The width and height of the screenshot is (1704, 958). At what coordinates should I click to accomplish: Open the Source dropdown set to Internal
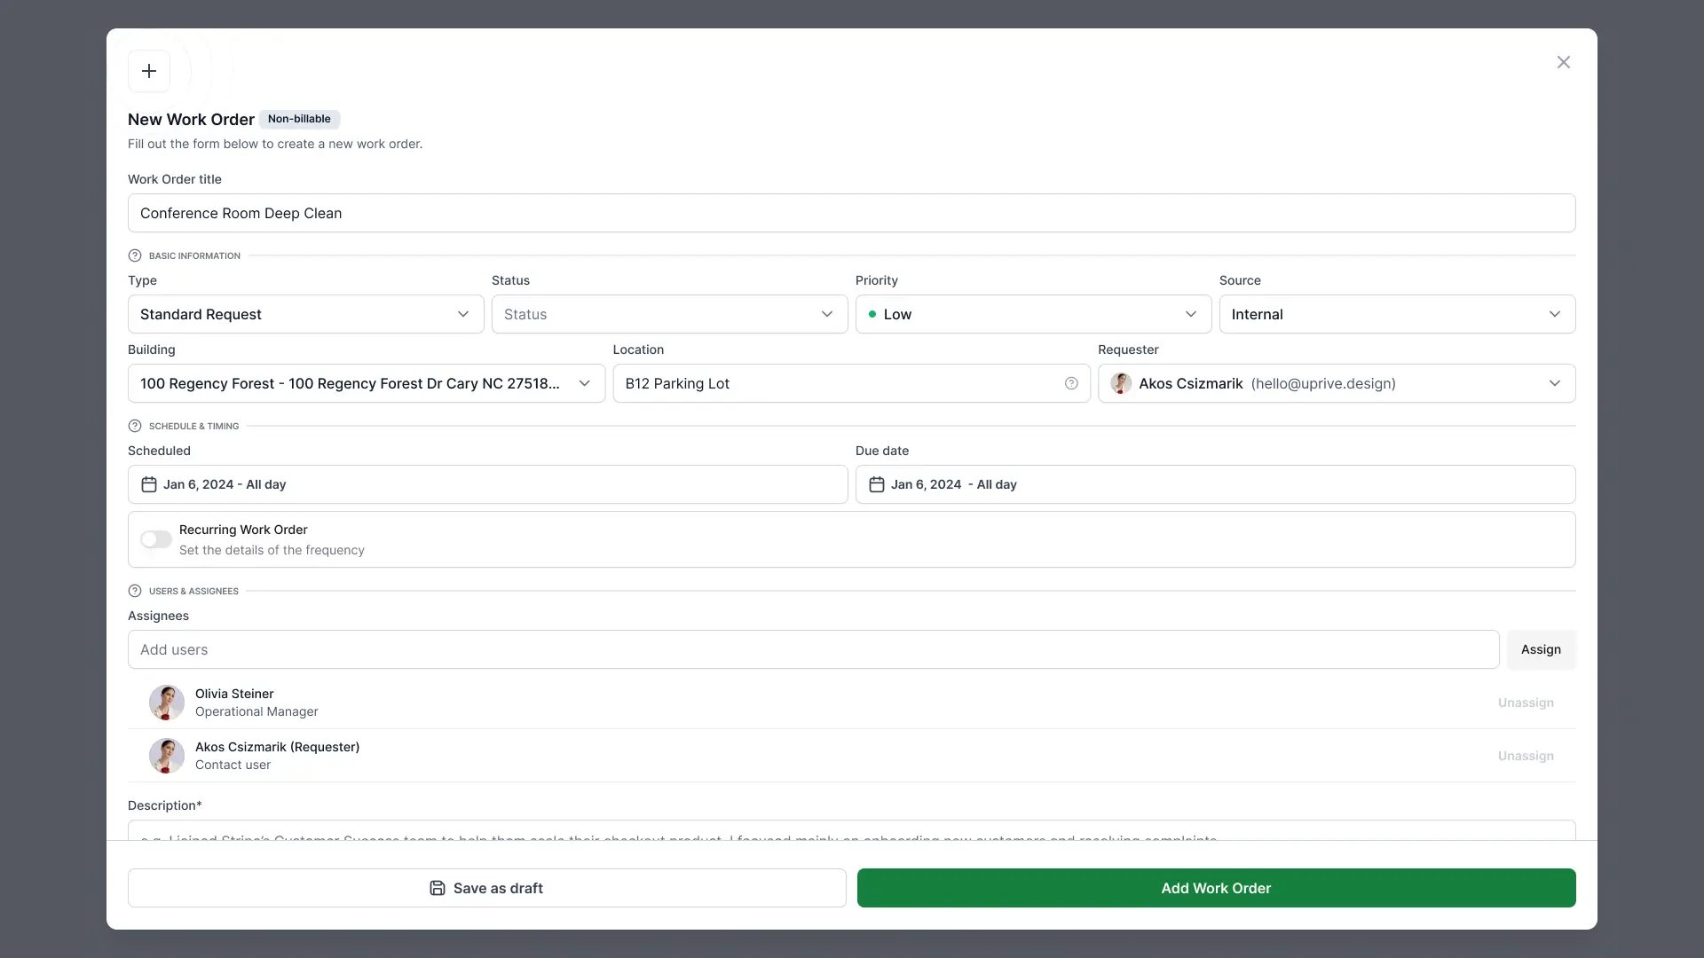coord(1397,314)
